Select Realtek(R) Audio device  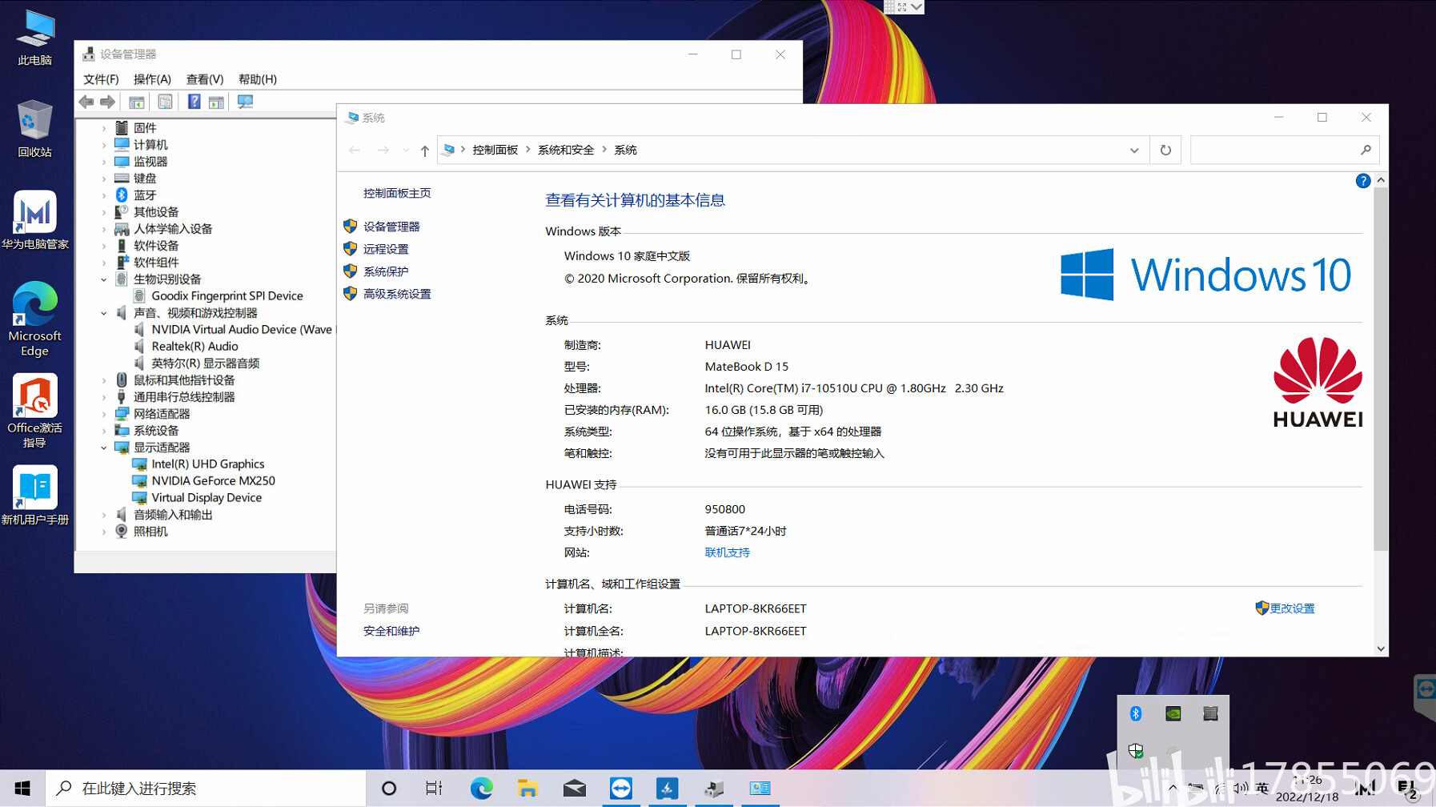pyautogui.click(x=195, y=347)
